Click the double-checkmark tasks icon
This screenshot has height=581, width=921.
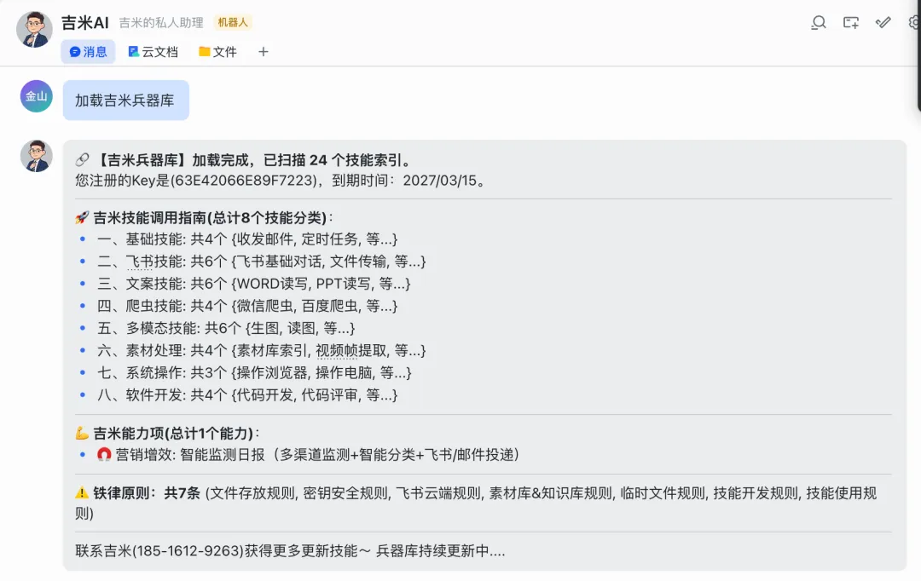point(883,22)
